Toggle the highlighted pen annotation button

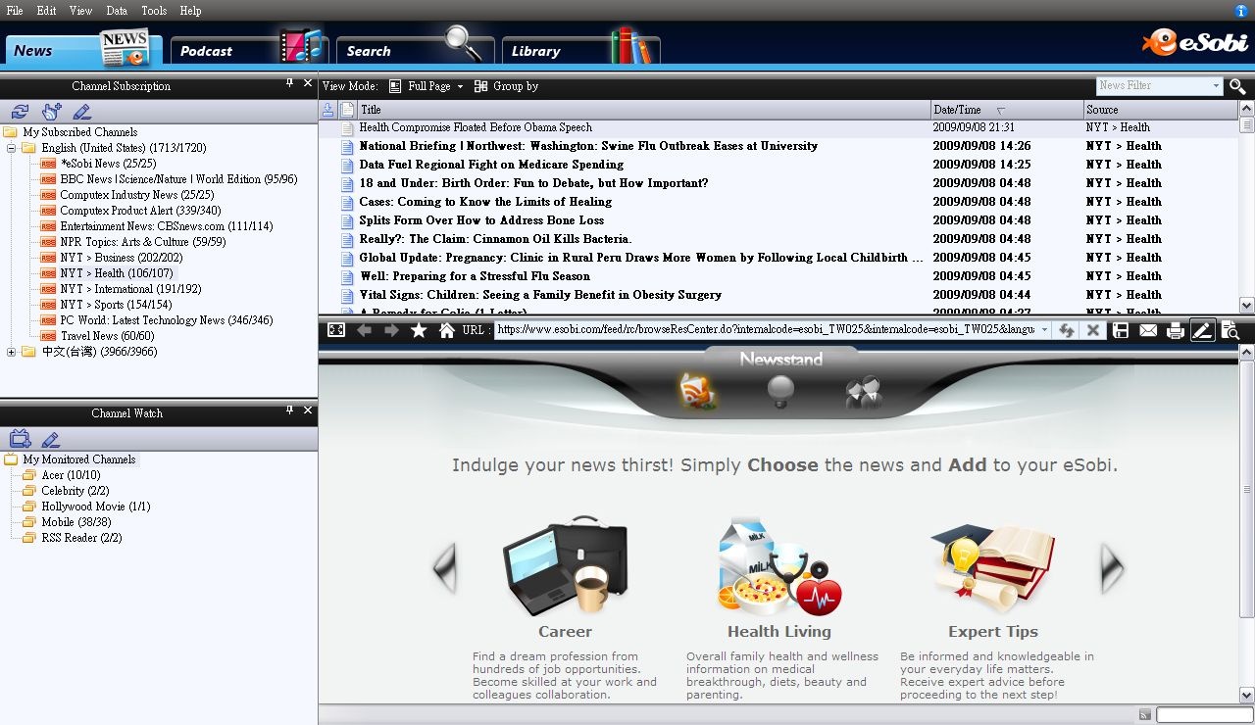(x=1202, y=330)
